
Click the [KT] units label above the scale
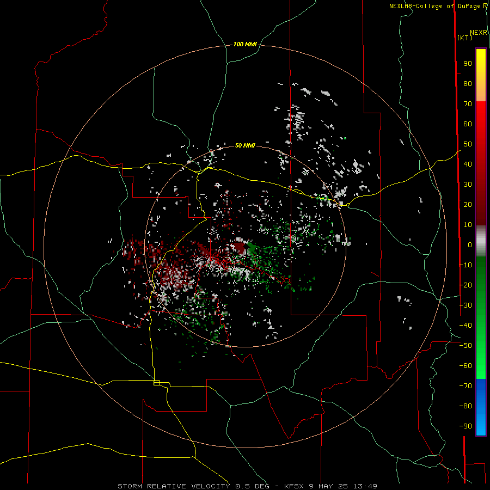tap(465, 38)
